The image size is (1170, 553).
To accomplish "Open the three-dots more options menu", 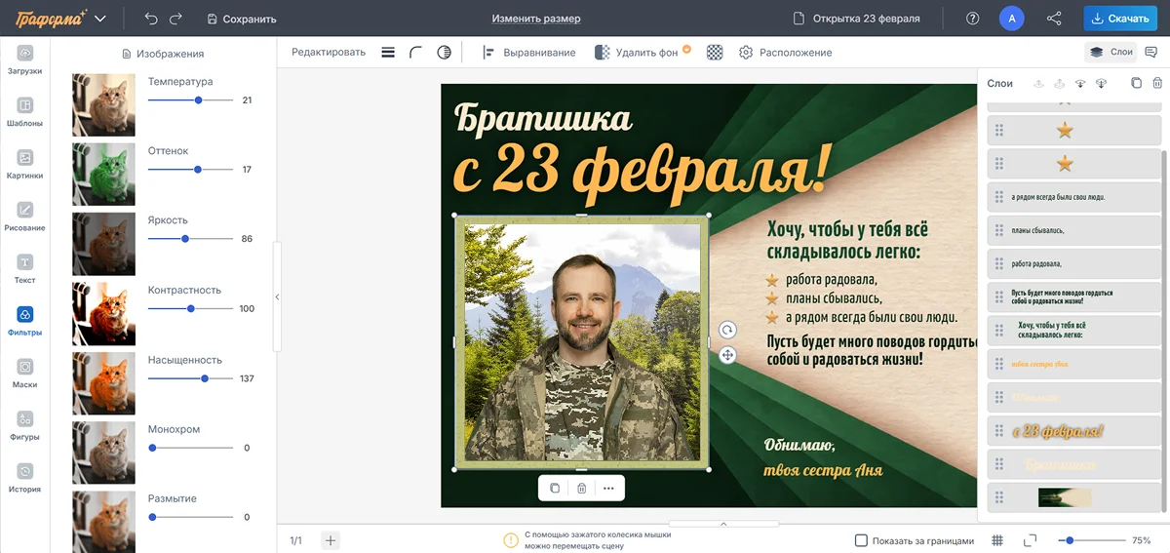I will pyautogui.click(x=608, y=488).
